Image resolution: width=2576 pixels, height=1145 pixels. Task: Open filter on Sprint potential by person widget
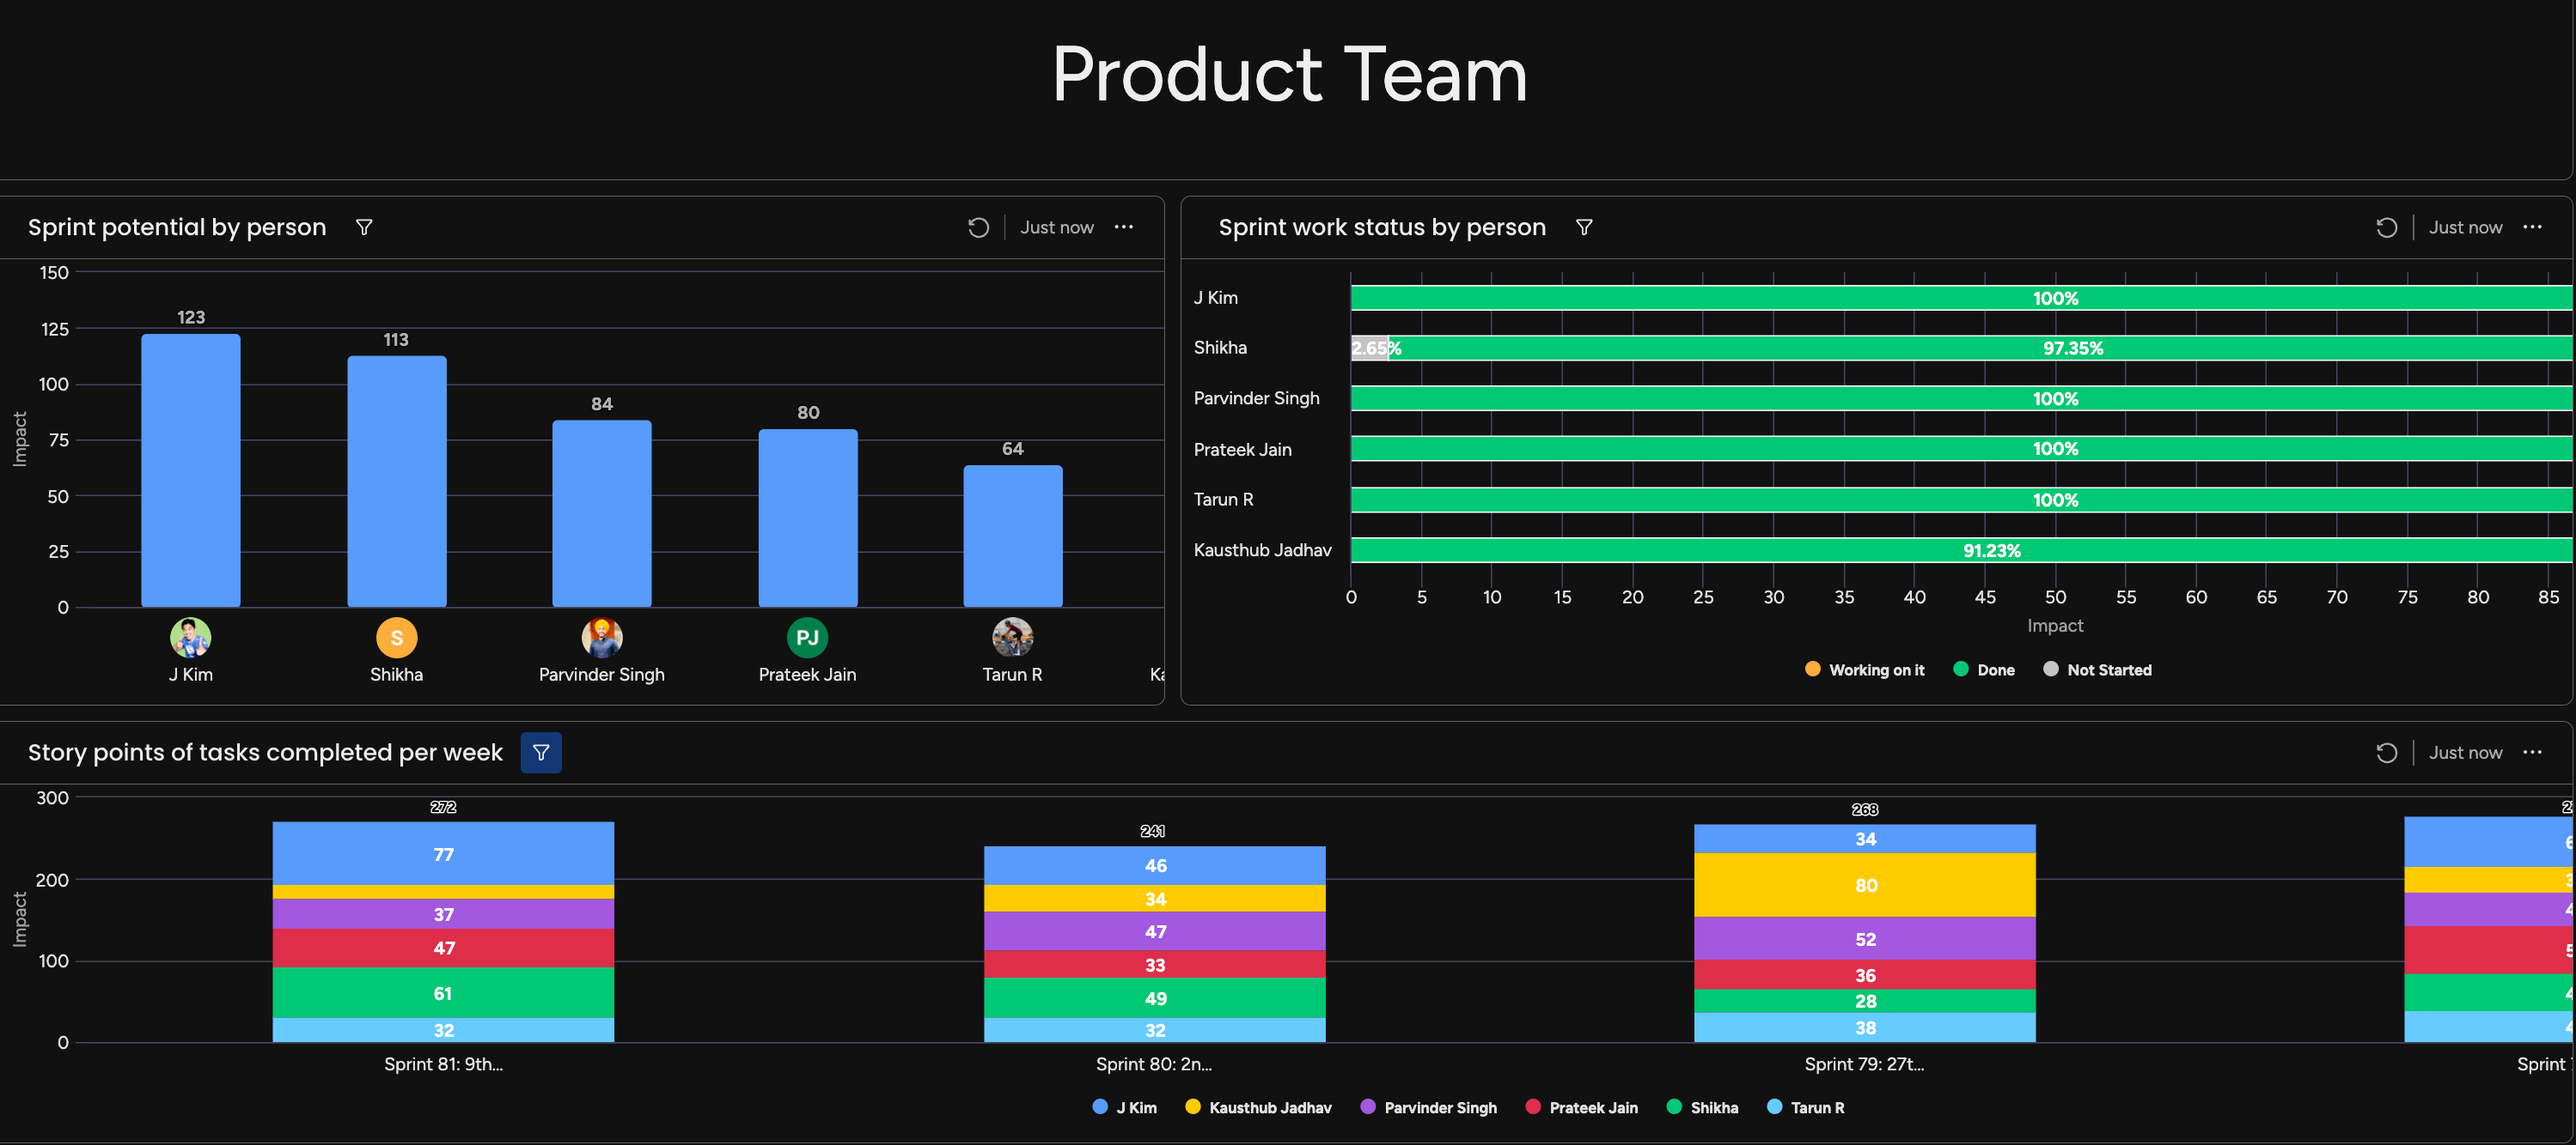point(364,227)
